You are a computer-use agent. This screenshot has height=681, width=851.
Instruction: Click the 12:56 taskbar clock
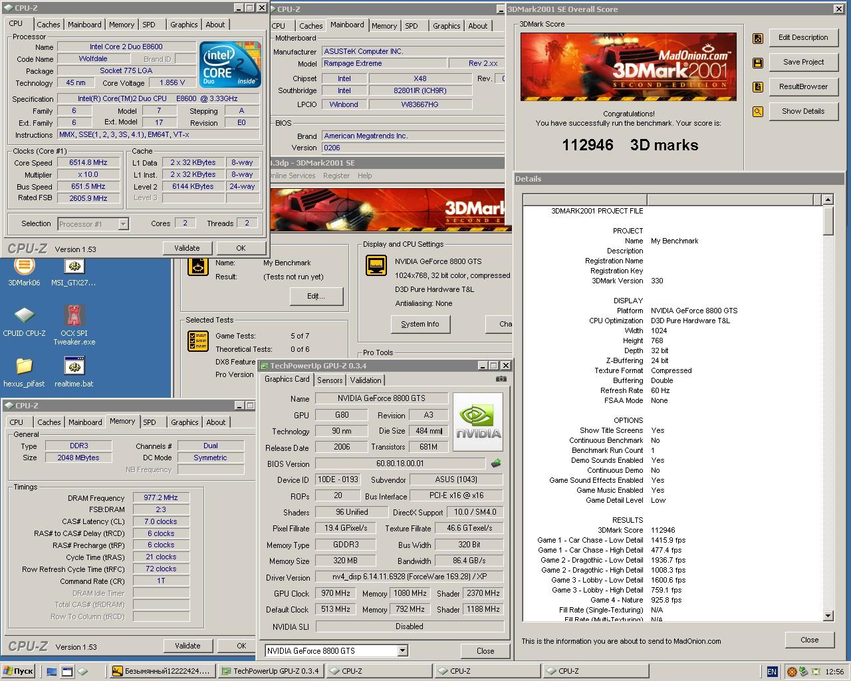point(834,672)
